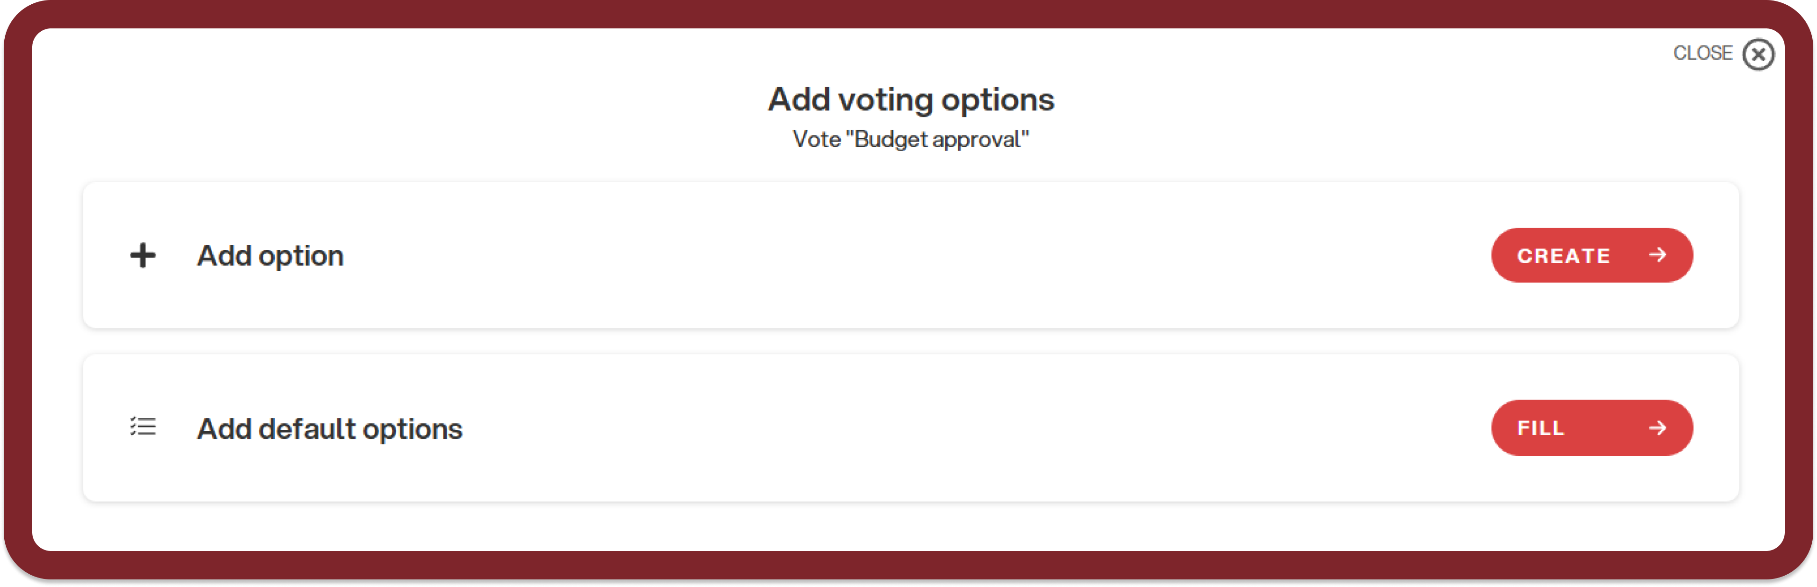Select the "Add default options" label text
The height and width of the screenshot is (587, 1817).
tap(329, 428)
